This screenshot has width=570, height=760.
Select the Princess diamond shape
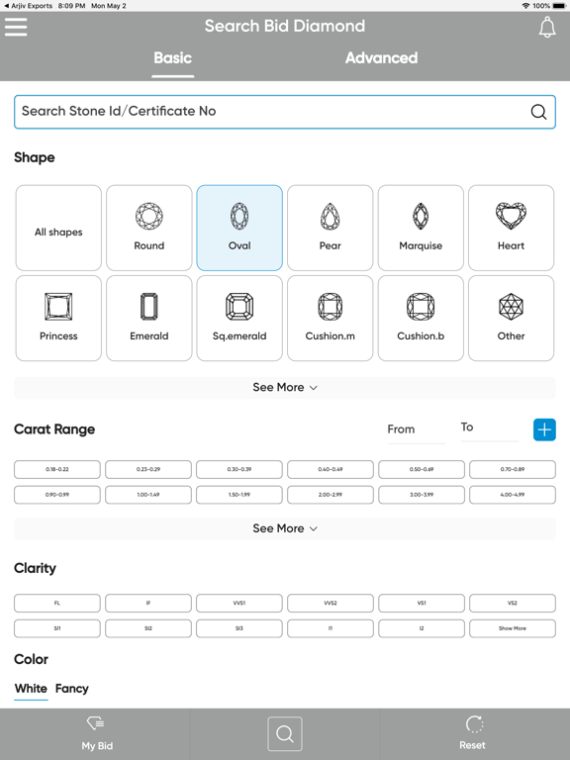(58, 319)
